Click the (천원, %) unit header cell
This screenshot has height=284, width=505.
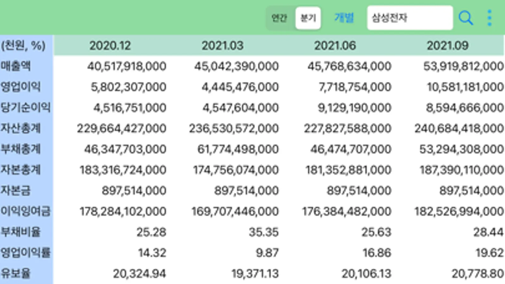pos(23,46)
